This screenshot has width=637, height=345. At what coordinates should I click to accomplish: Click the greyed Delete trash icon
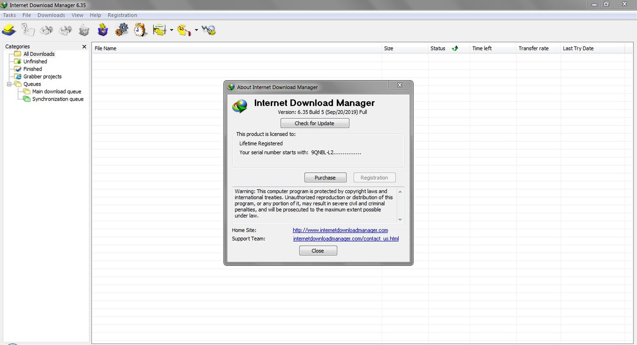84,30
